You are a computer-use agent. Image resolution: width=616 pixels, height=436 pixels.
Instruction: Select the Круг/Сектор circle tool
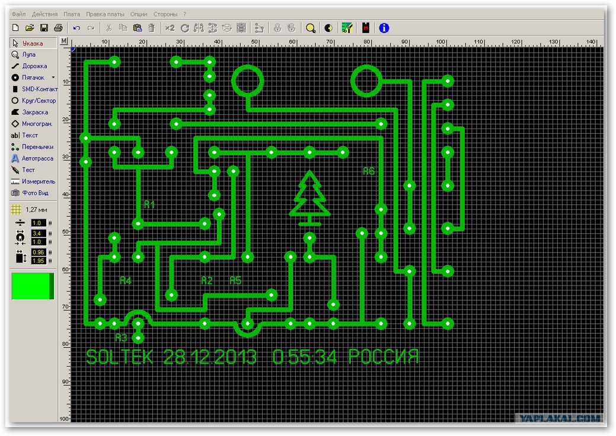click(33, 101)
